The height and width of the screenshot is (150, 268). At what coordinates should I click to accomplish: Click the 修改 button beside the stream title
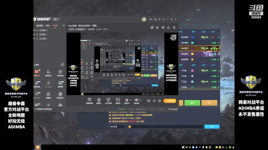(x=94, y=26)
